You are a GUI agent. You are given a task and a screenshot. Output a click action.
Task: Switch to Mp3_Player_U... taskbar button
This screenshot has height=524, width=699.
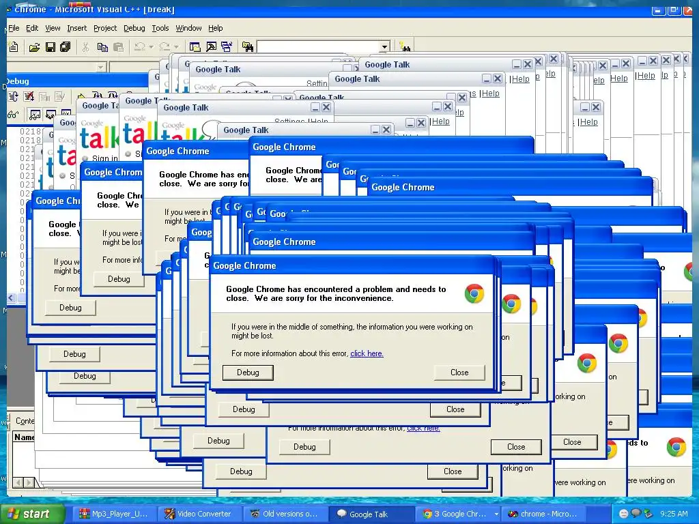(x=116, y=514)
